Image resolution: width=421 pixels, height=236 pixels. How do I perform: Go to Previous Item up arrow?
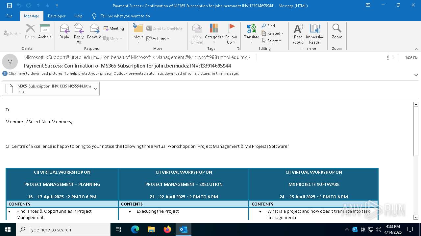click(38, 5)
